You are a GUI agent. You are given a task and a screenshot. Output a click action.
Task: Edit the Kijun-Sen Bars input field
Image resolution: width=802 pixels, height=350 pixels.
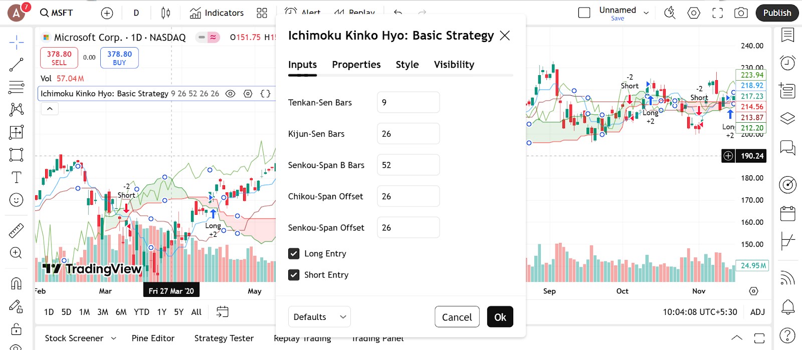[408, 134]
